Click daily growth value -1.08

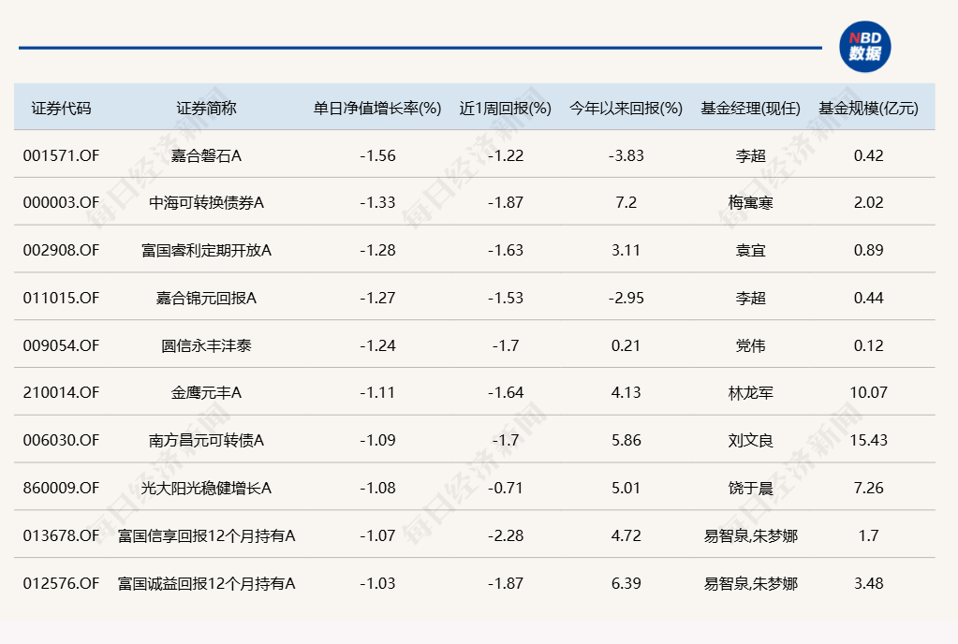[377, 488]
